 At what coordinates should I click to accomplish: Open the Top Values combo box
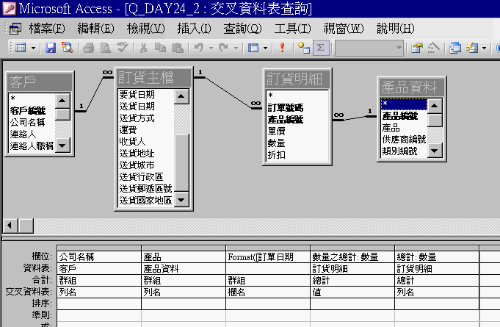tap(369, 48)
